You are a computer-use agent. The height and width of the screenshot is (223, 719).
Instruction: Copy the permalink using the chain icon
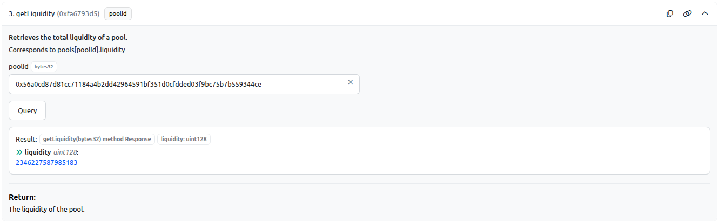[687, 13]
